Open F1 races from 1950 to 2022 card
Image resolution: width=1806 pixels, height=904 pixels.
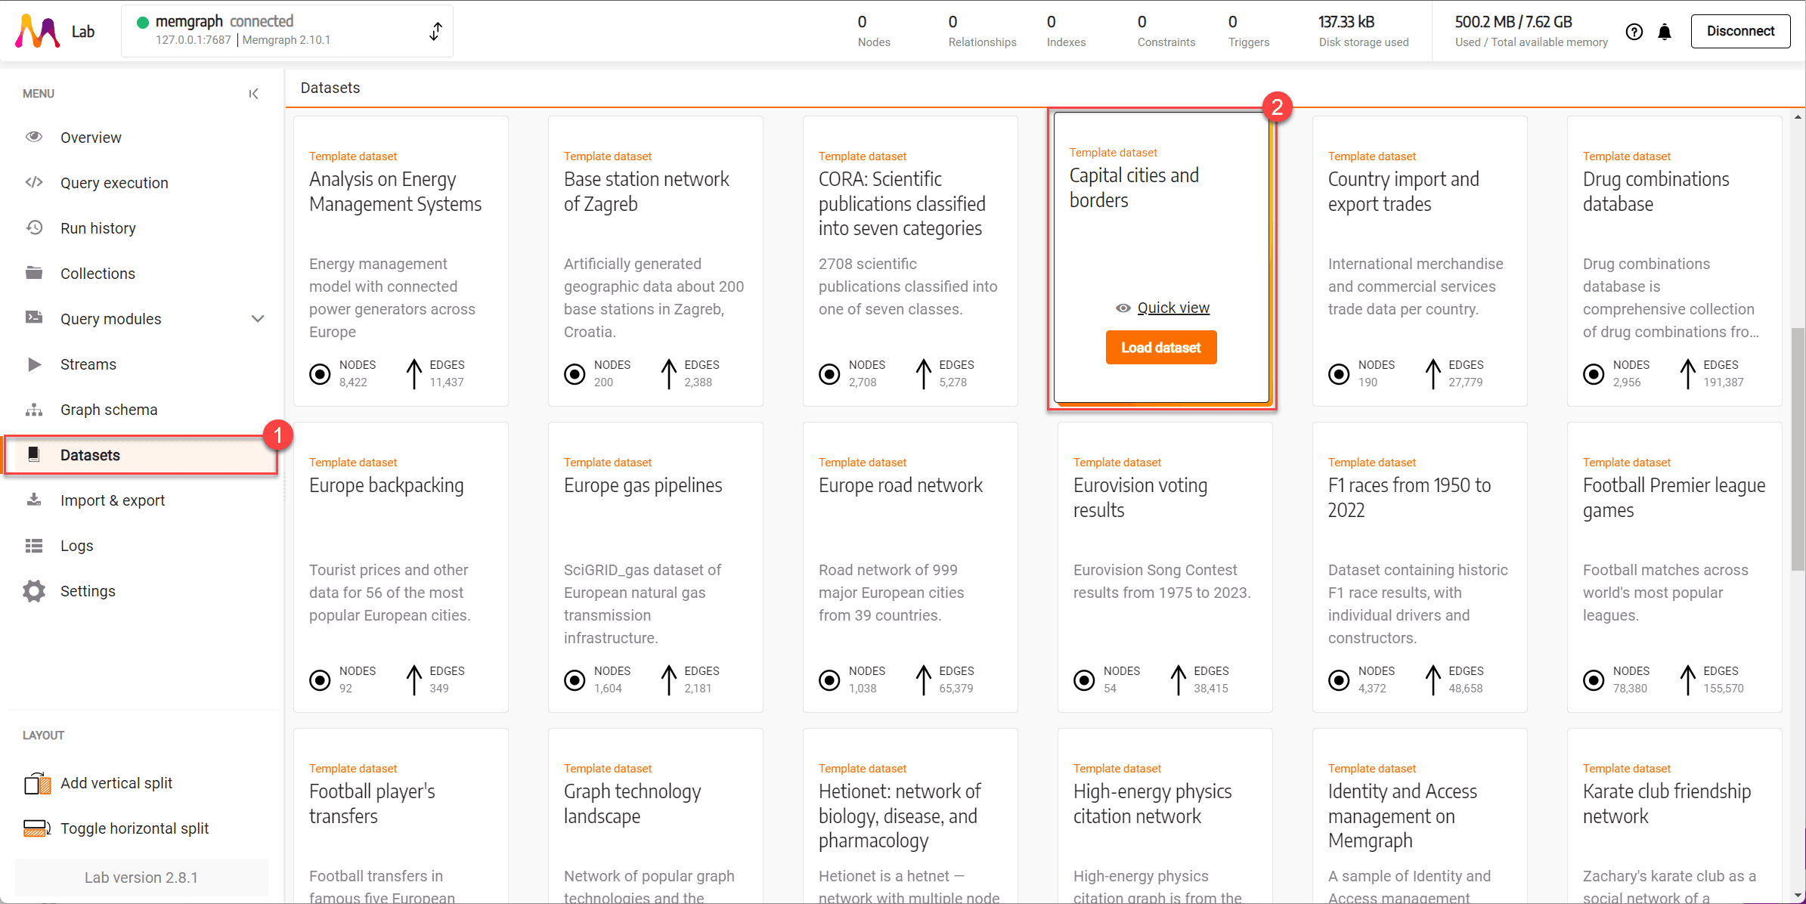pos(1420,567)
